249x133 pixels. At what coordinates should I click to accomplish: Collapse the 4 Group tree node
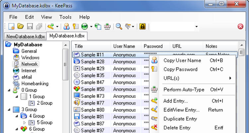(17, 116)
